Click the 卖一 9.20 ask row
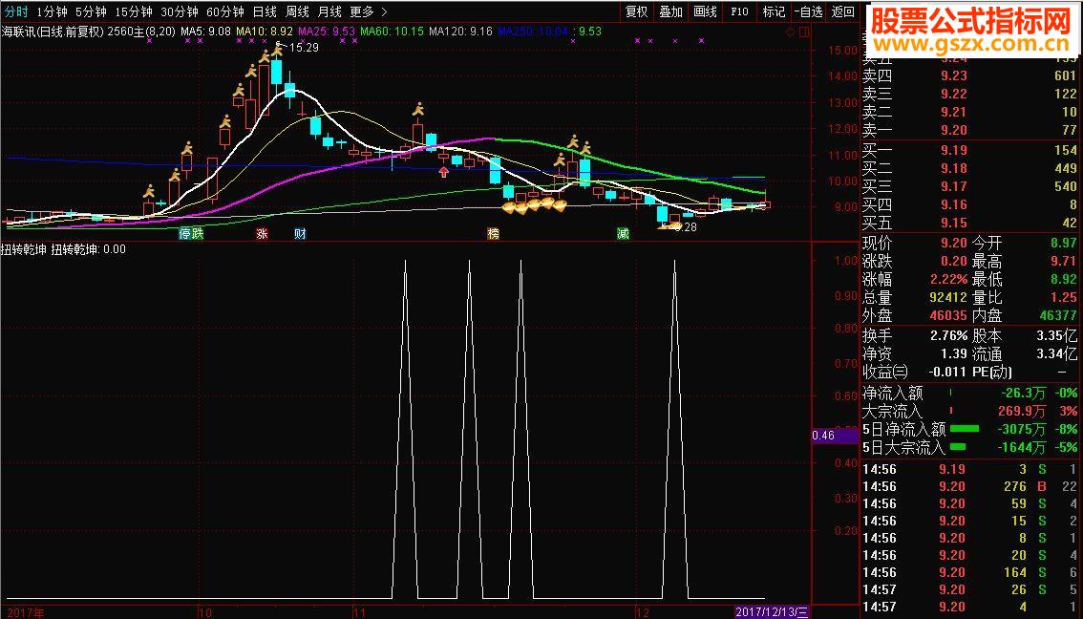Screen dimensions: 1083x619 [969, 130]
